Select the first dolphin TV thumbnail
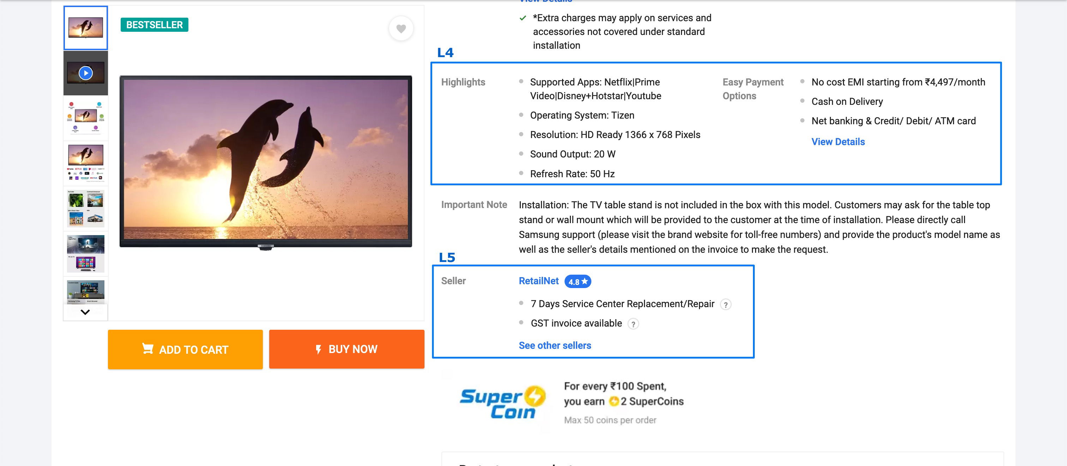This screenshot has width=1067, height=466. 86,28
